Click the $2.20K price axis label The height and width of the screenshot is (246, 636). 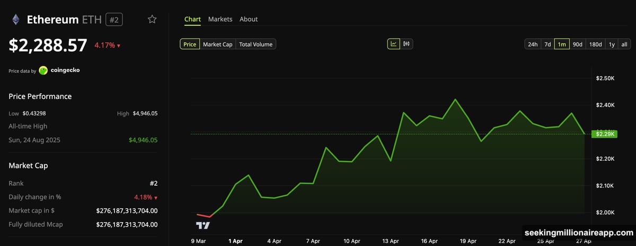[605, 159]
